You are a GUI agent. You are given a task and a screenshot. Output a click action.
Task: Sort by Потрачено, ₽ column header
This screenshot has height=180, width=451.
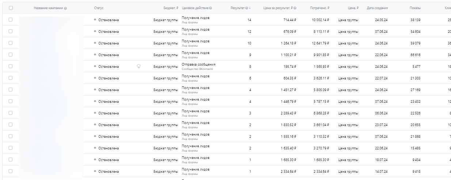tap(319, 8)
